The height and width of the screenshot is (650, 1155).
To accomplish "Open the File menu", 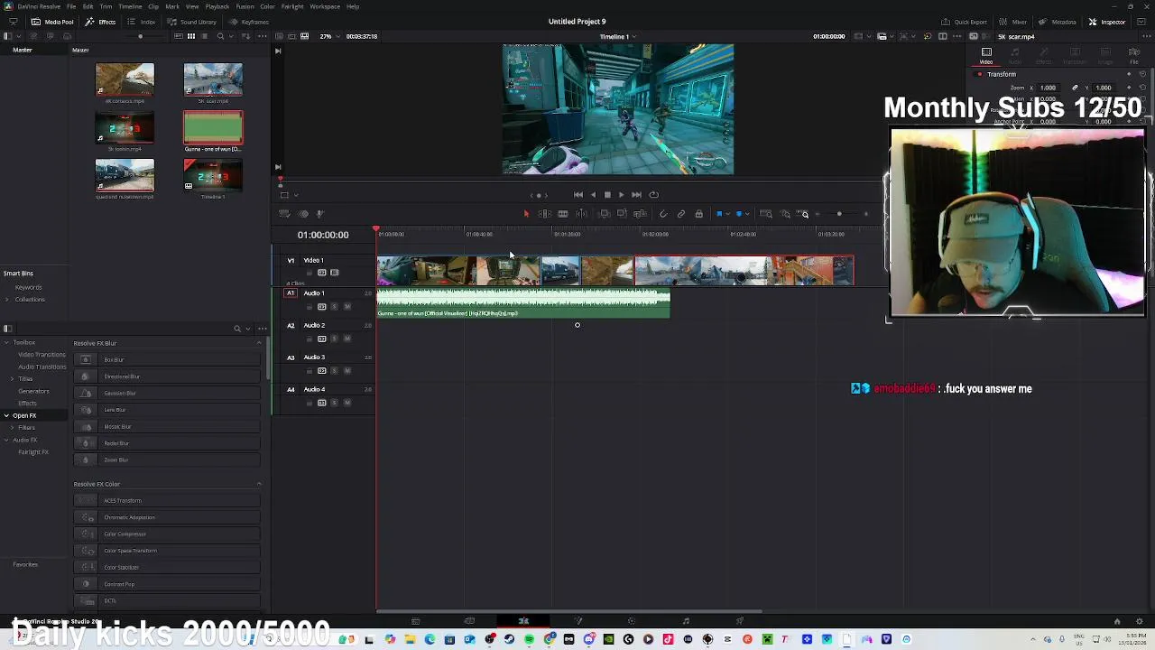I will click(x=71, y=6).
